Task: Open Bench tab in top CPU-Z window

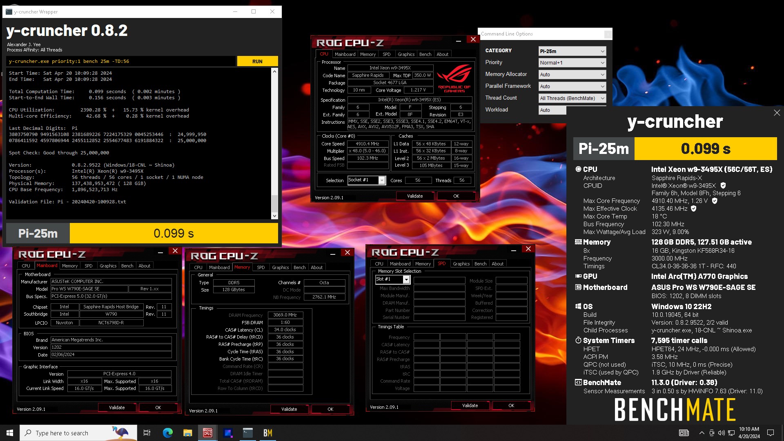Action: (425, 54)
